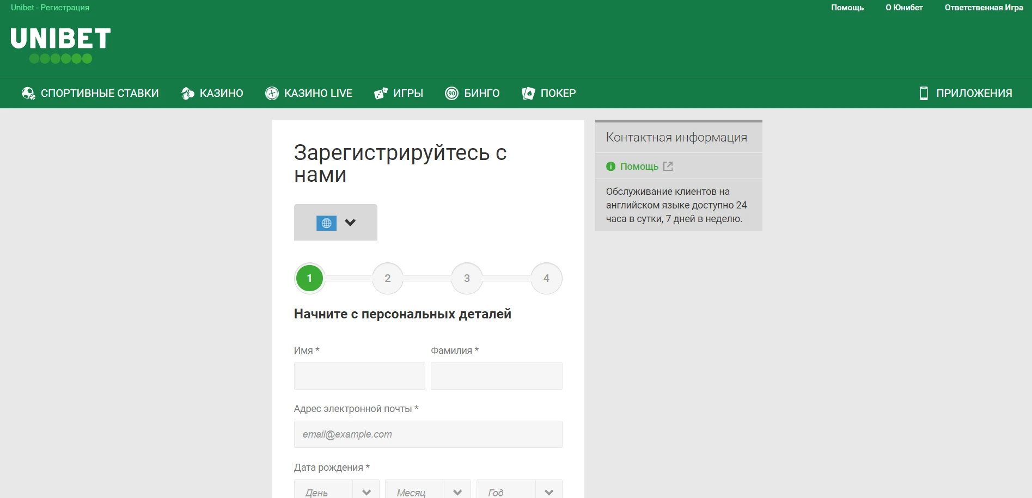Click the Адрес электронной почты label

(356, 409)
